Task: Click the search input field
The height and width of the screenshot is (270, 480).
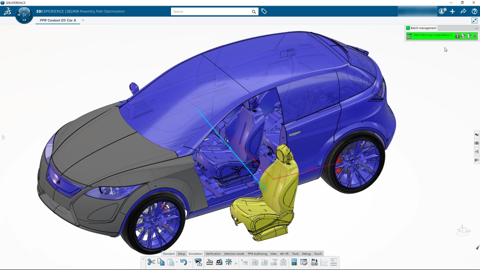Action: [211, 11]
